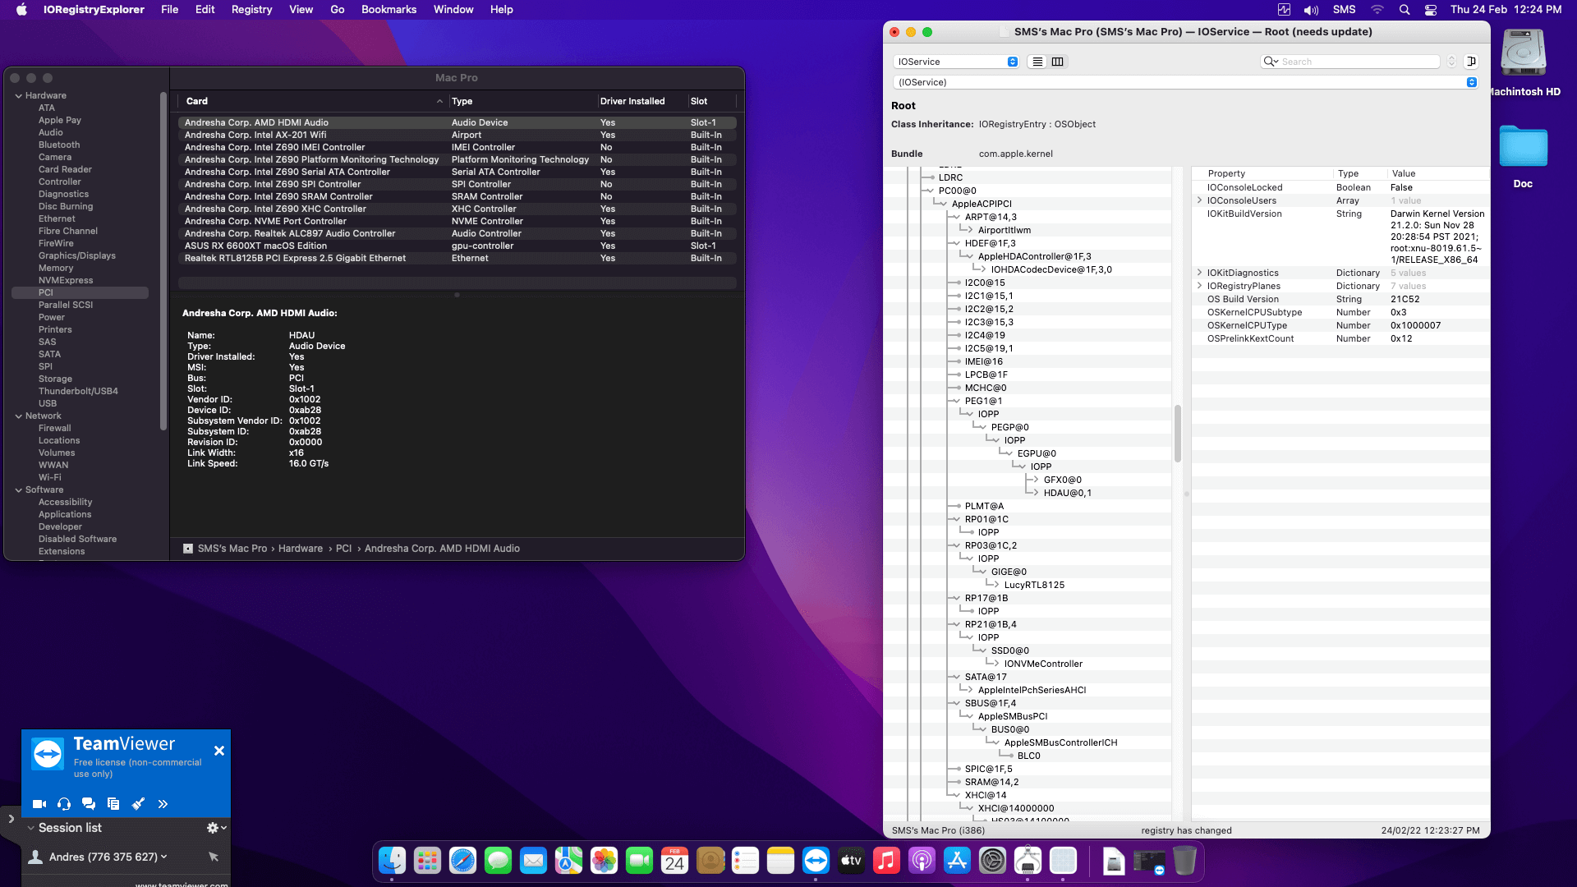Open the (IOService) class filter dropdown
Image resolution: width=1577 pixels, height=887 pixels.
tap(1185, 82)
